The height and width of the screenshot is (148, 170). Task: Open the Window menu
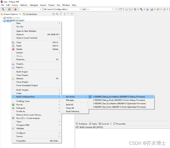[x=66, y=5]
